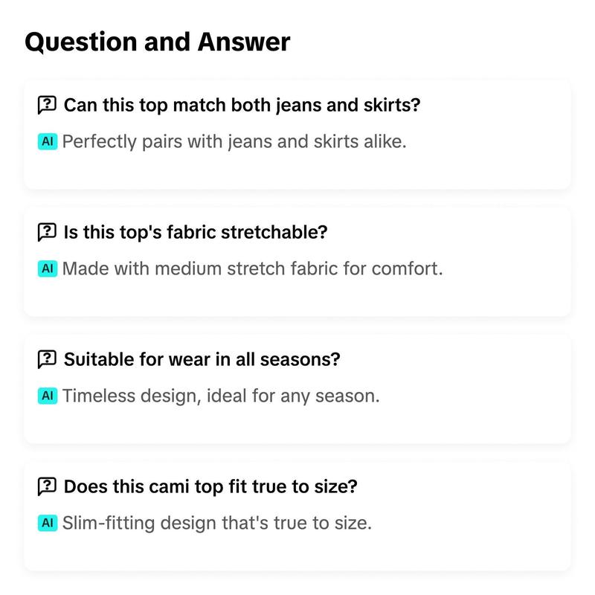Click the question icon beside jeans and skirts question
The width and height of the screenshot is (595, 595).
point(47,105)
